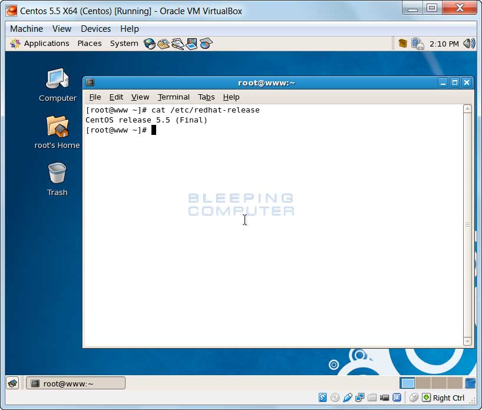
Task: Click the root@www:~ taskbar button
Action: click(x=75, y=383)
